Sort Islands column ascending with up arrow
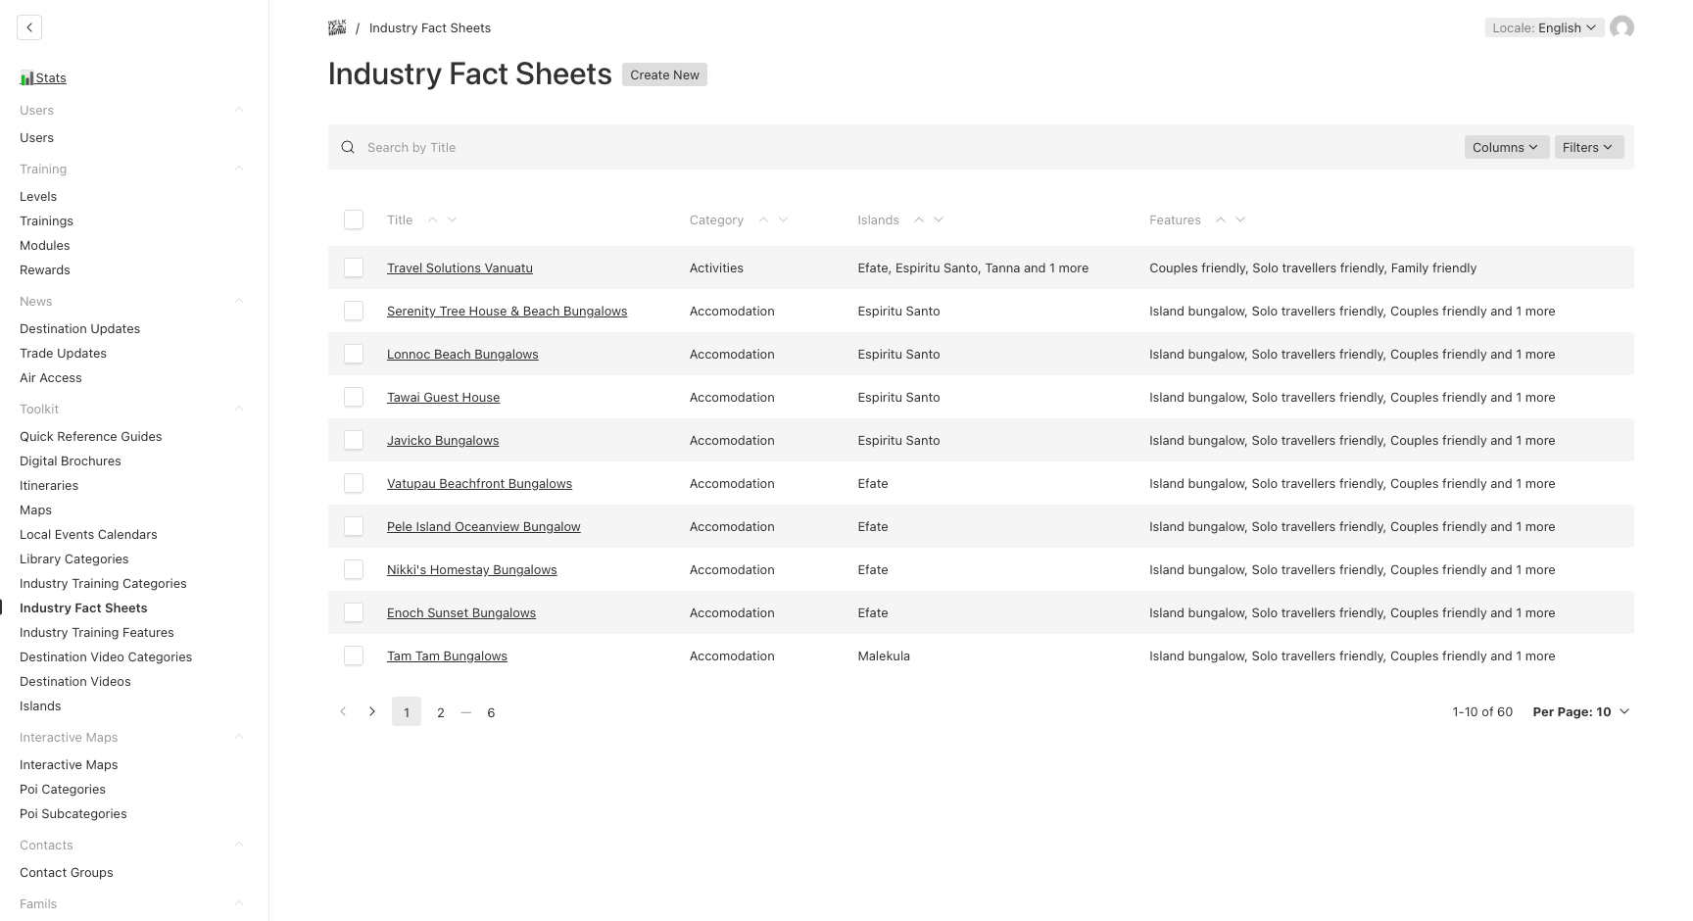Image resolution: width=1693 pixels, height=921 pixels. [x=919, y=219]
